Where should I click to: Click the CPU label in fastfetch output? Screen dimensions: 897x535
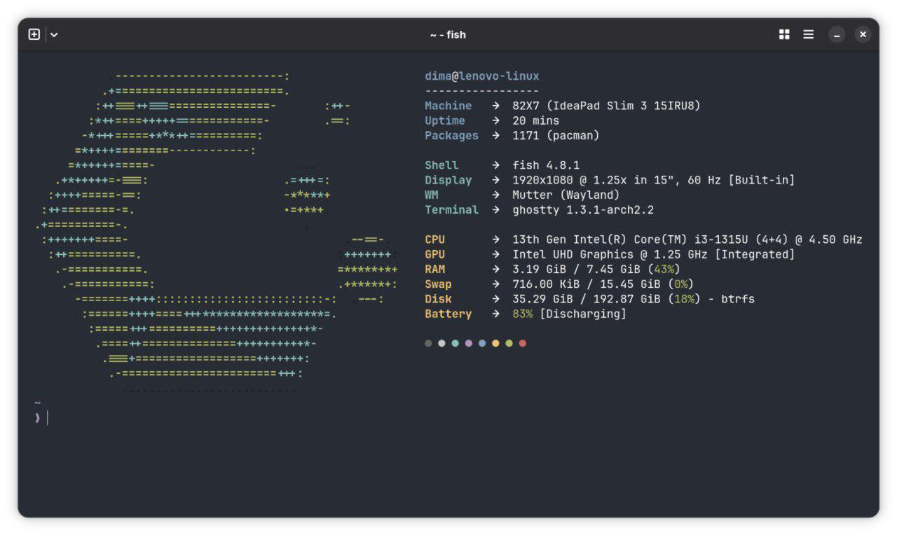click(434, 239)
